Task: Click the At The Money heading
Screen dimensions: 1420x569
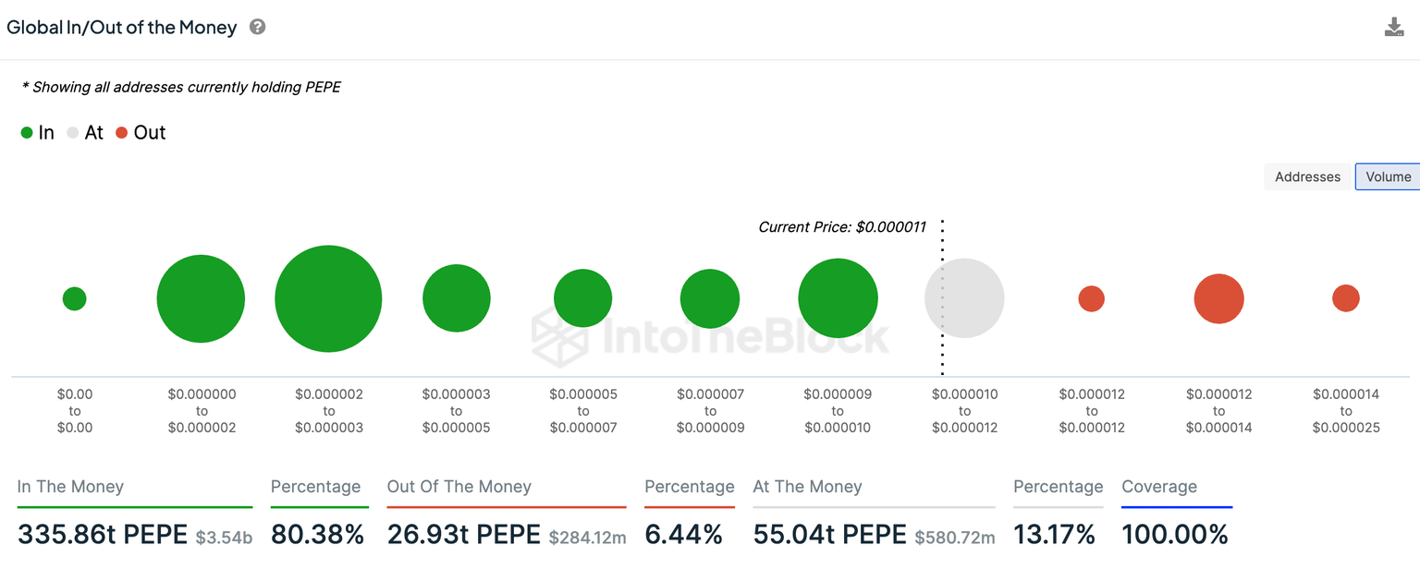Action: point(807,487)
